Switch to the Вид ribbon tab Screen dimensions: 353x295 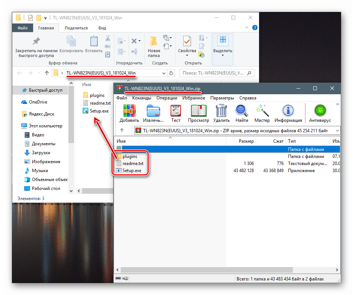pos(102,28)
